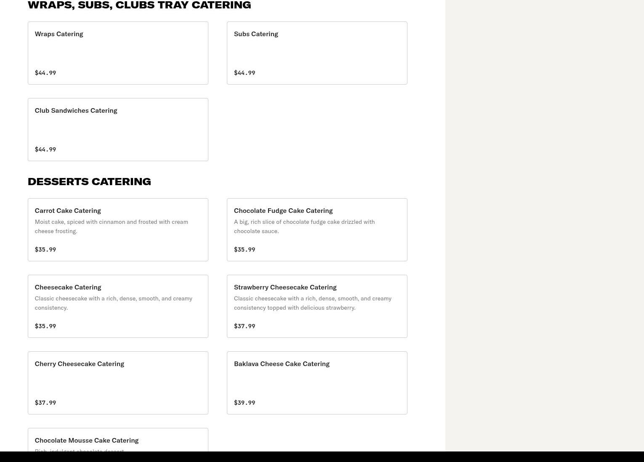The height and width of the screenshot is (462, 644).
Task: Click the $39.99 price of Baklava Cheese Cake
Action: click(x=245, y=403)
